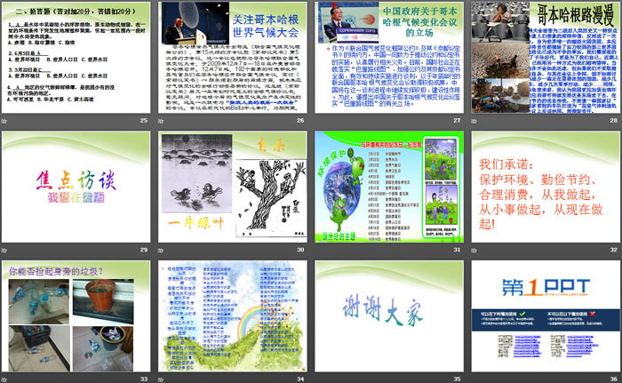Click the star icon under slide 25

tap(4, 121)
